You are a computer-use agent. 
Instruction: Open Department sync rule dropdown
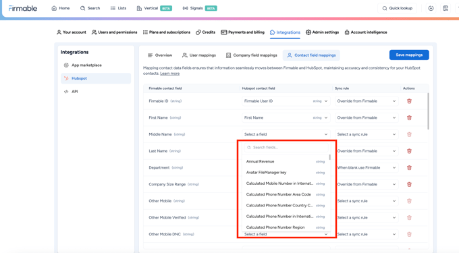click(x=367, y=167)
